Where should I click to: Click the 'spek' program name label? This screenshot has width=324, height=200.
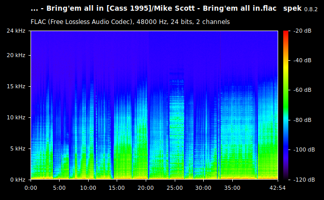click(292, 9)
